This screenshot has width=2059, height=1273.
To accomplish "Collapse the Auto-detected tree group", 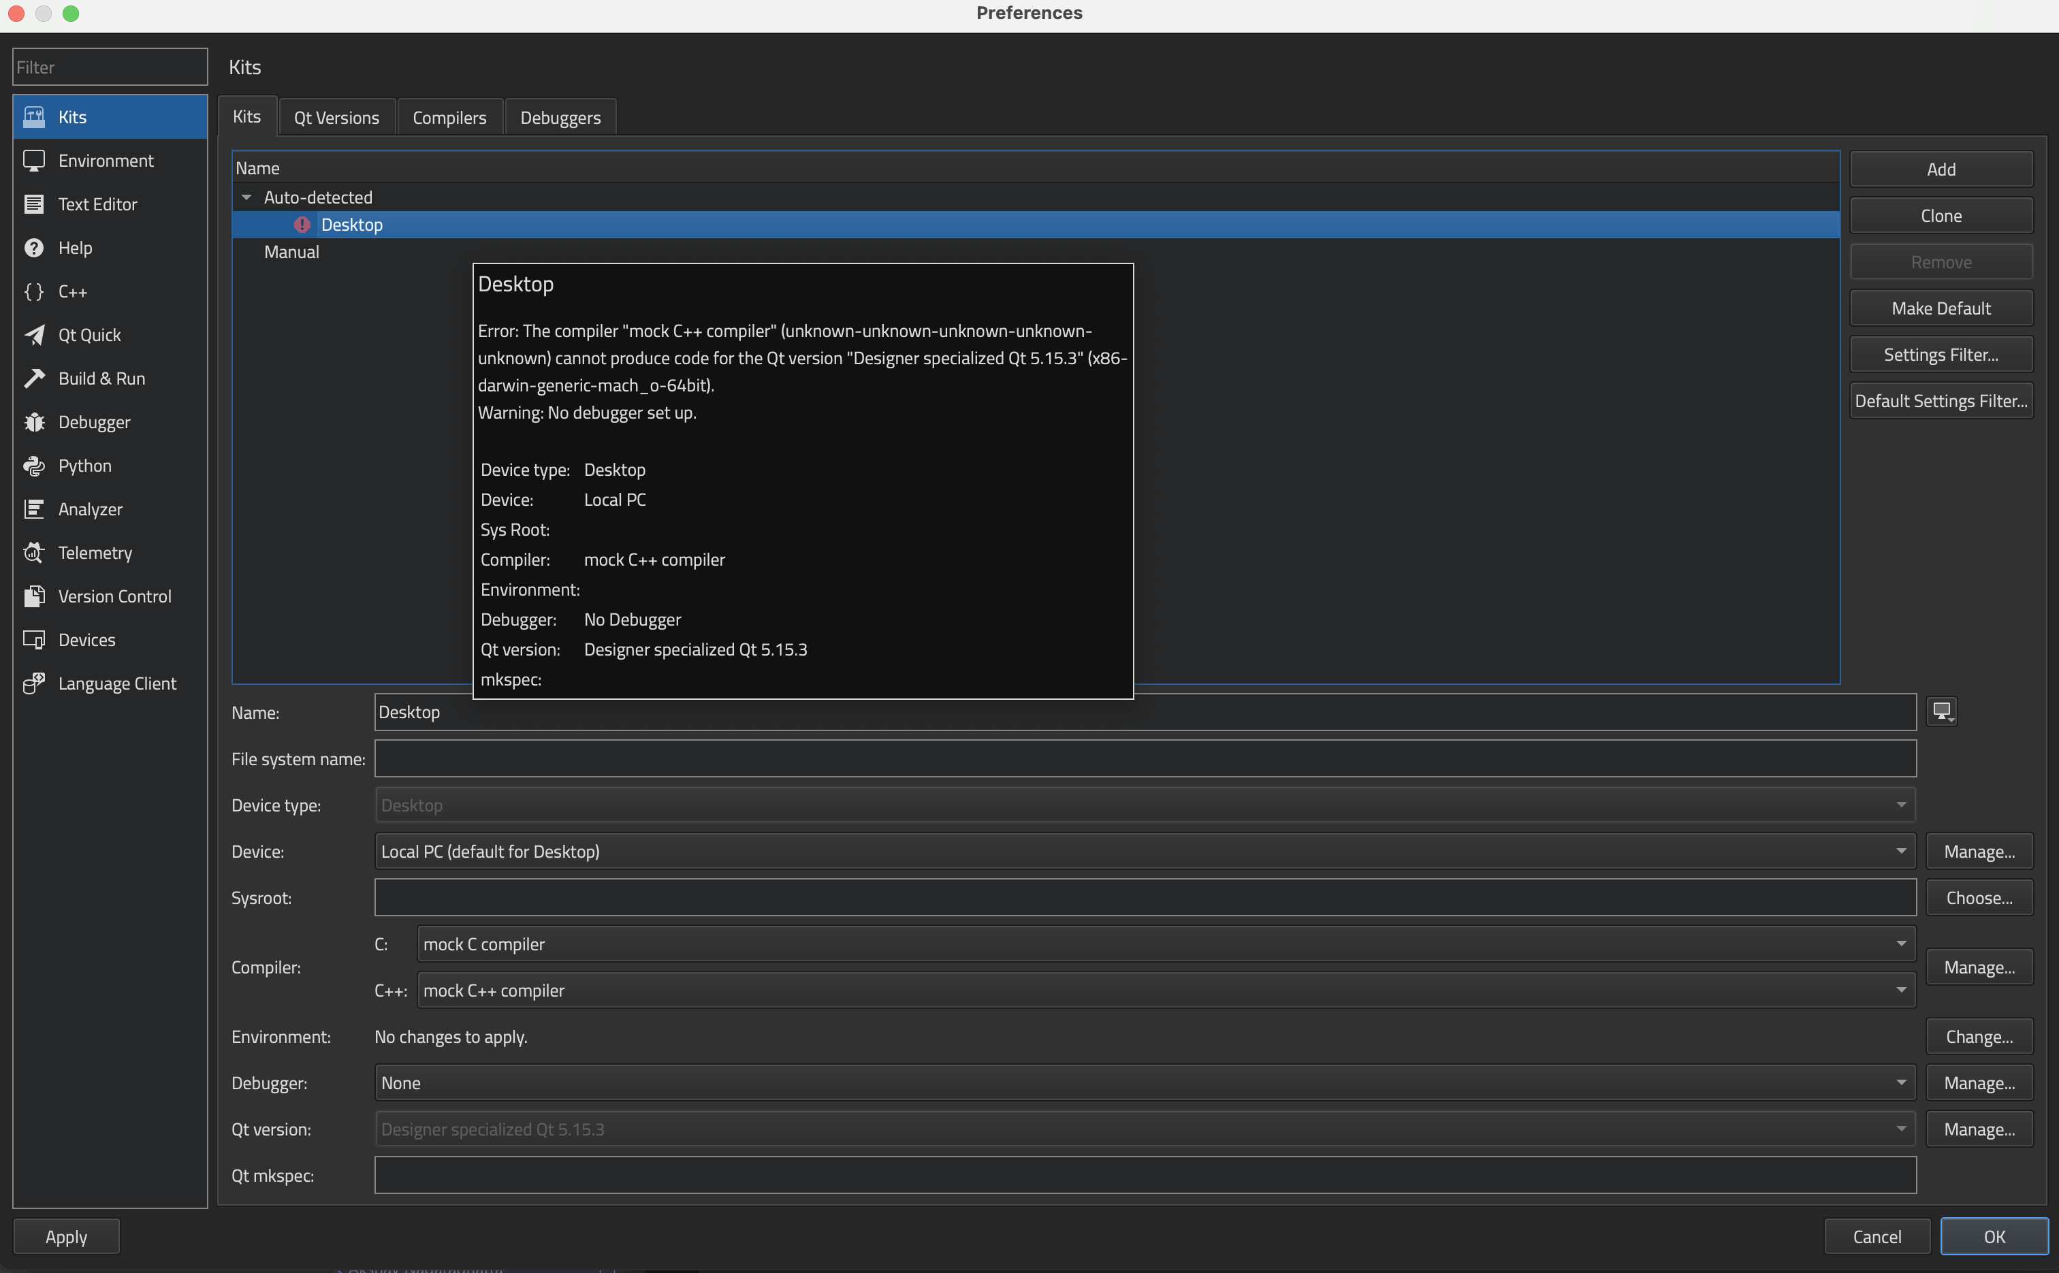I will tap(246, 197).
